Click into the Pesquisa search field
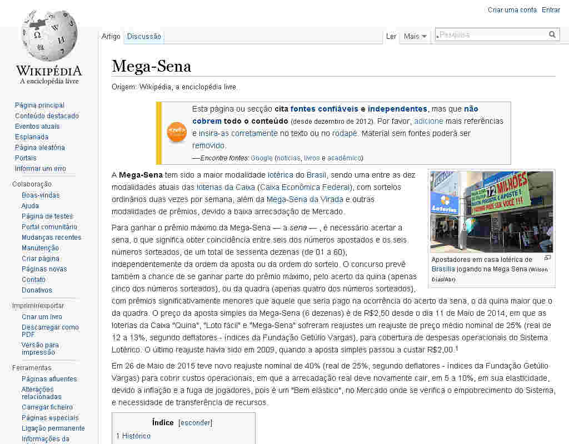The height and width of the screenshot is (444, 569). (x=492, y=35)
